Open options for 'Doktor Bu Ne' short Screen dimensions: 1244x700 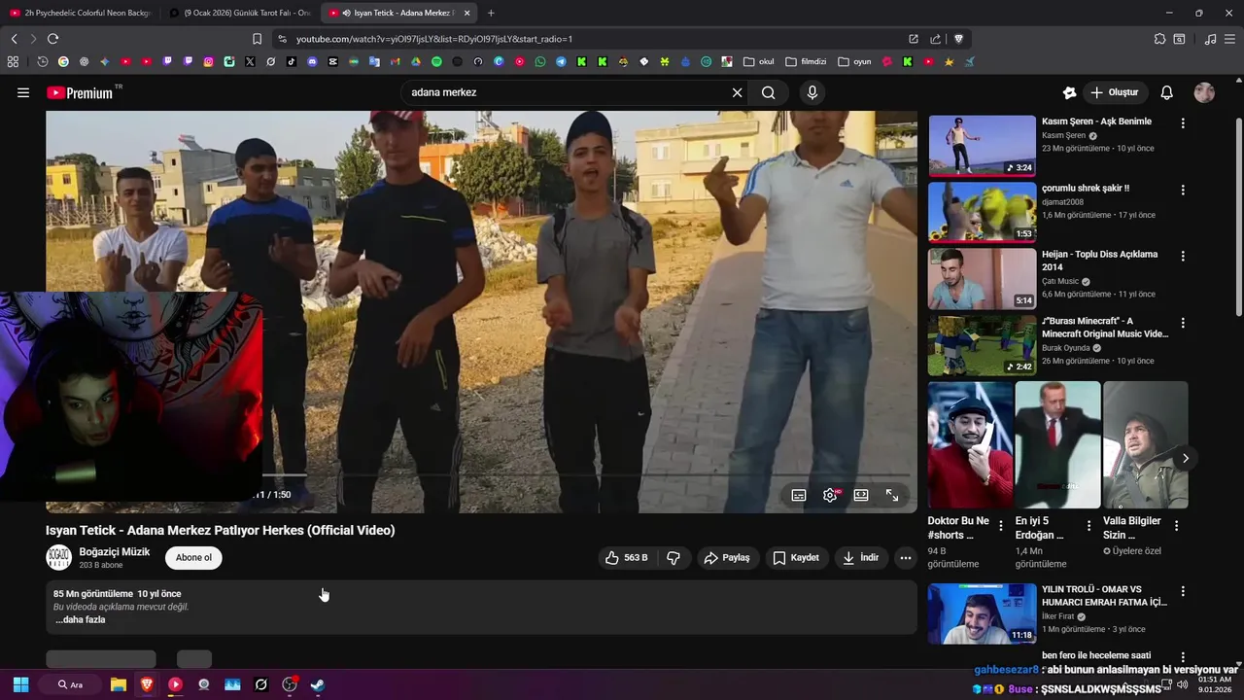(x=1001, y=526)
